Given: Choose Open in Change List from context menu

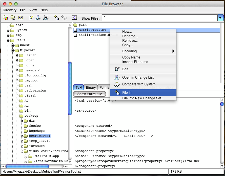Looking at the screenshot, I should tap(143, 78).
